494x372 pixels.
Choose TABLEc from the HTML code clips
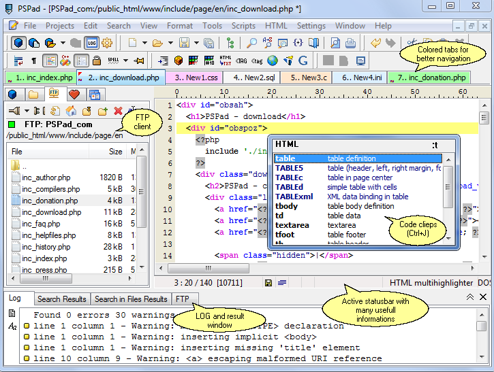[358, 177]
